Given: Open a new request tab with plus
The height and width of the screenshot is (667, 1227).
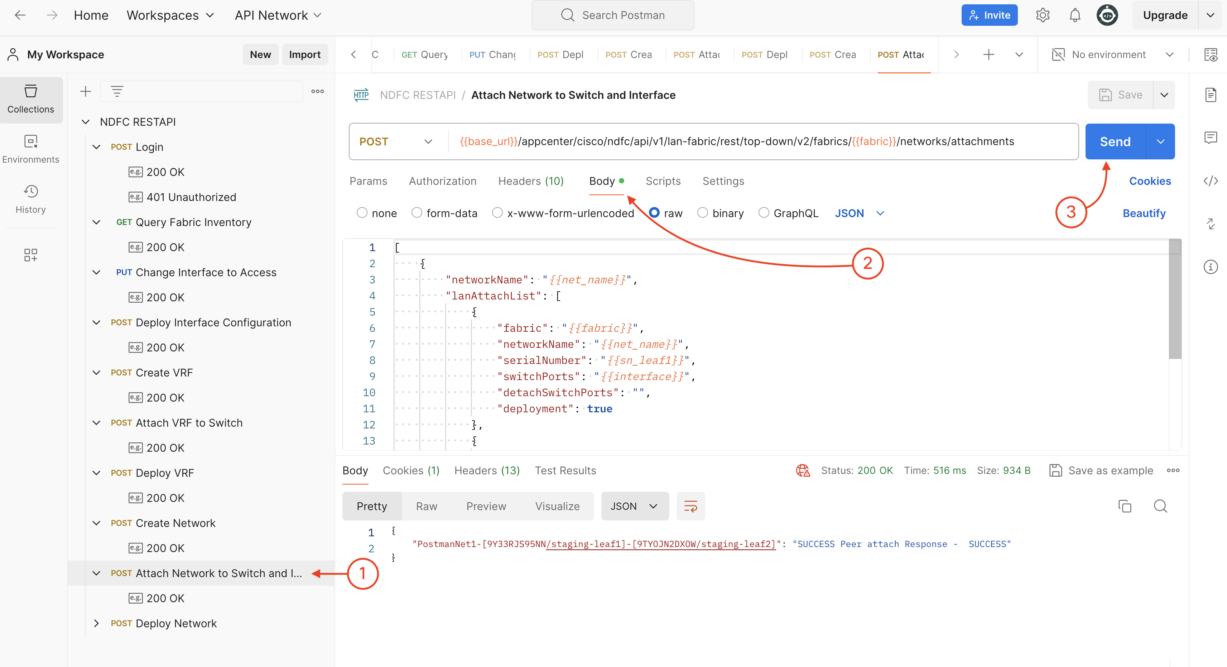Looking at the screenshot, I should pyautogui.click(x=989, y=55).
